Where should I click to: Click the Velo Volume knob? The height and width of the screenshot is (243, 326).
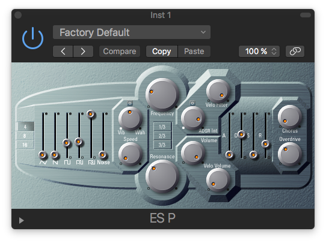[218, 179]
